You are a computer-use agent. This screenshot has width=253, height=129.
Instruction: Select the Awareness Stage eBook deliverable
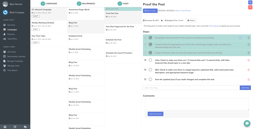click(x=86, y=14)
